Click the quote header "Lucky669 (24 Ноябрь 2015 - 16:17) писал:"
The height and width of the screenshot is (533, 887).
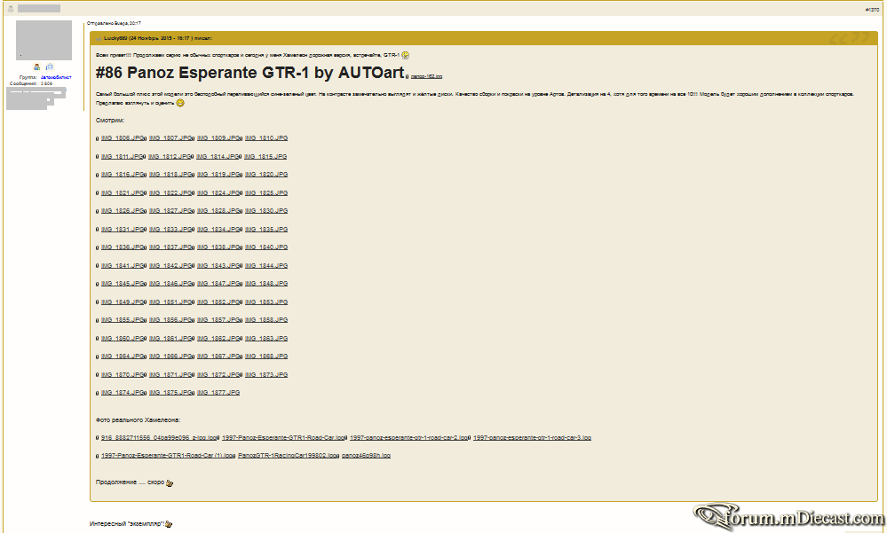(158, 38)
